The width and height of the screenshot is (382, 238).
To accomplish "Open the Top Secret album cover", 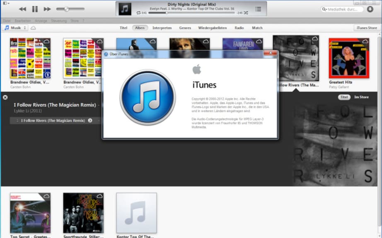I will tap(30, 213).
